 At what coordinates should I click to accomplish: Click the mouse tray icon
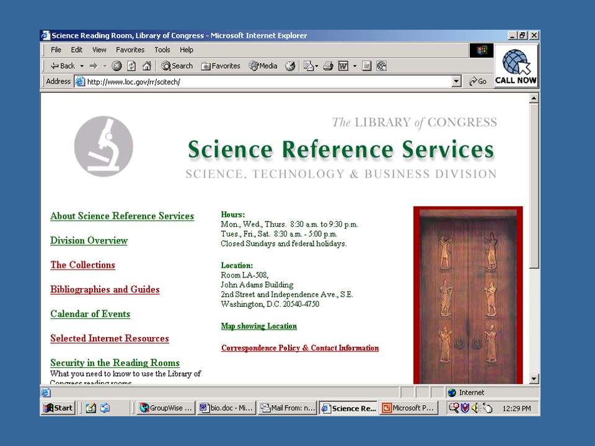[488, 408]
